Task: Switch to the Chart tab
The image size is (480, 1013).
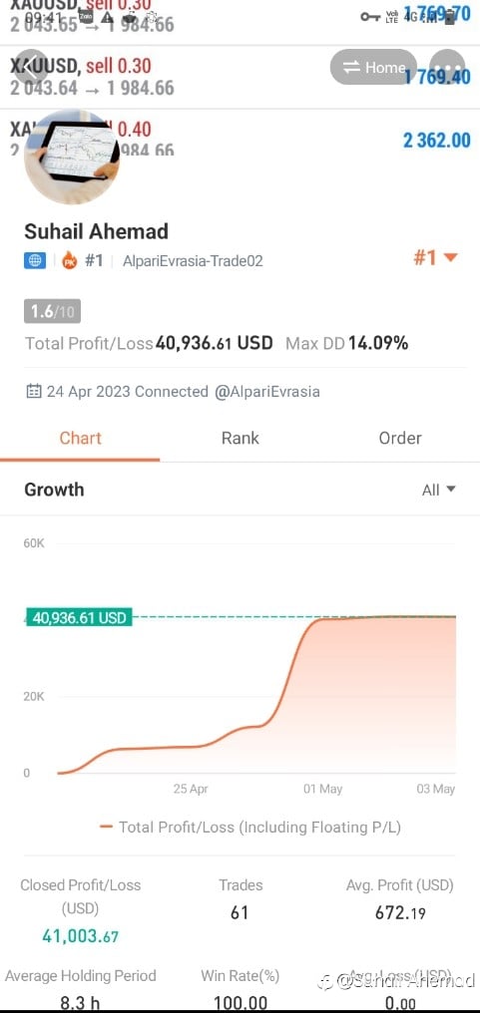Action: (x=80, y=438)
